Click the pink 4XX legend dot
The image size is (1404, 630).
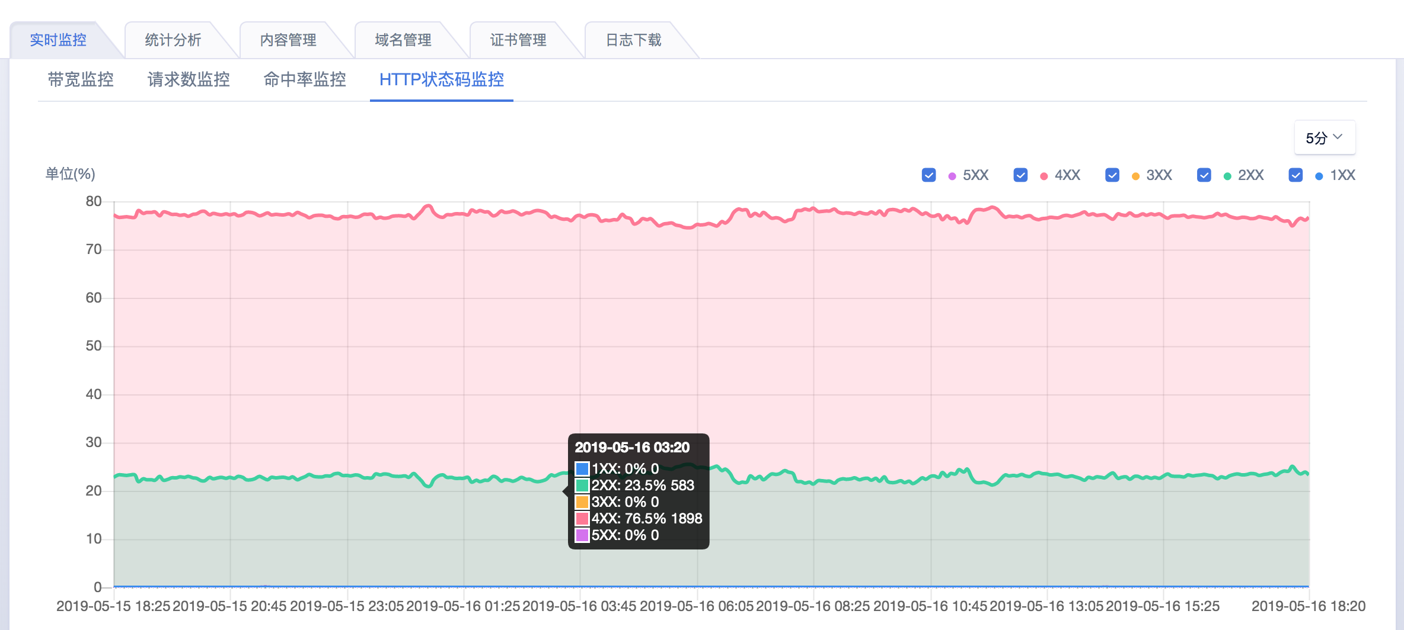coord(1044,176)
